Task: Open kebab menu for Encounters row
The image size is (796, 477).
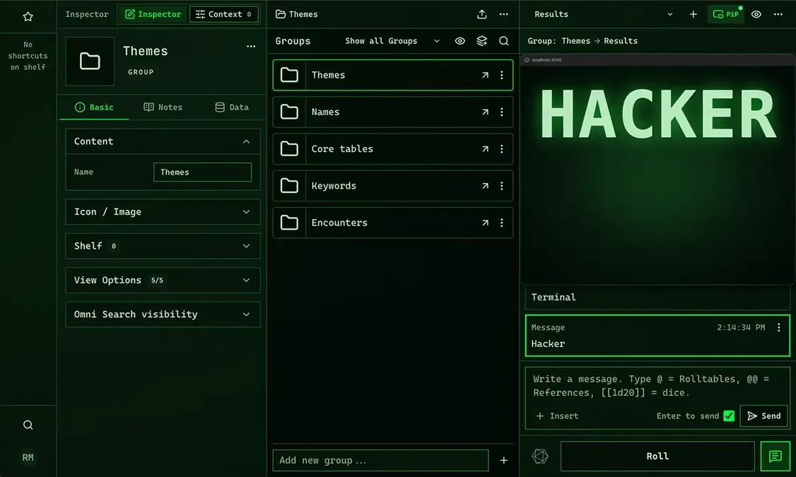Action: click(501, 223)
